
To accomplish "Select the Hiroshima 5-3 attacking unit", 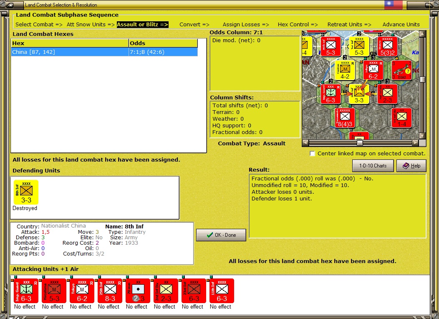I will point(54,291).
